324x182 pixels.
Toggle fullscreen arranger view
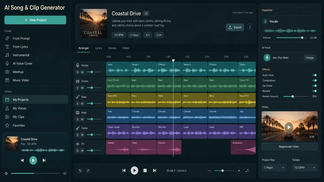point(247,171)
